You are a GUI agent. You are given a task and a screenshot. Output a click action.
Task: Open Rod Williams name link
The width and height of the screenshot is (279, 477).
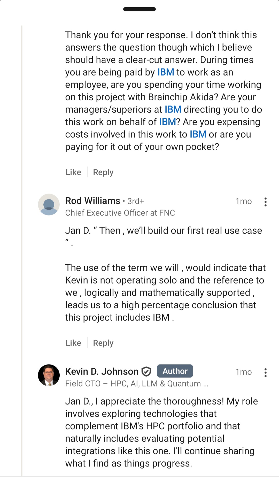(x=93, y=201)
